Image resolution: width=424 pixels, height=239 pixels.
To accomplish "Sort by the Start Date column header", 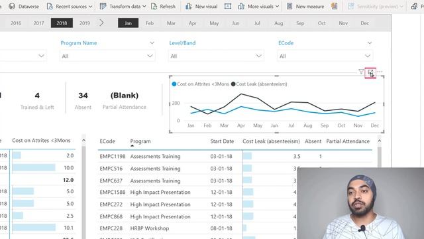I will 222,141.
